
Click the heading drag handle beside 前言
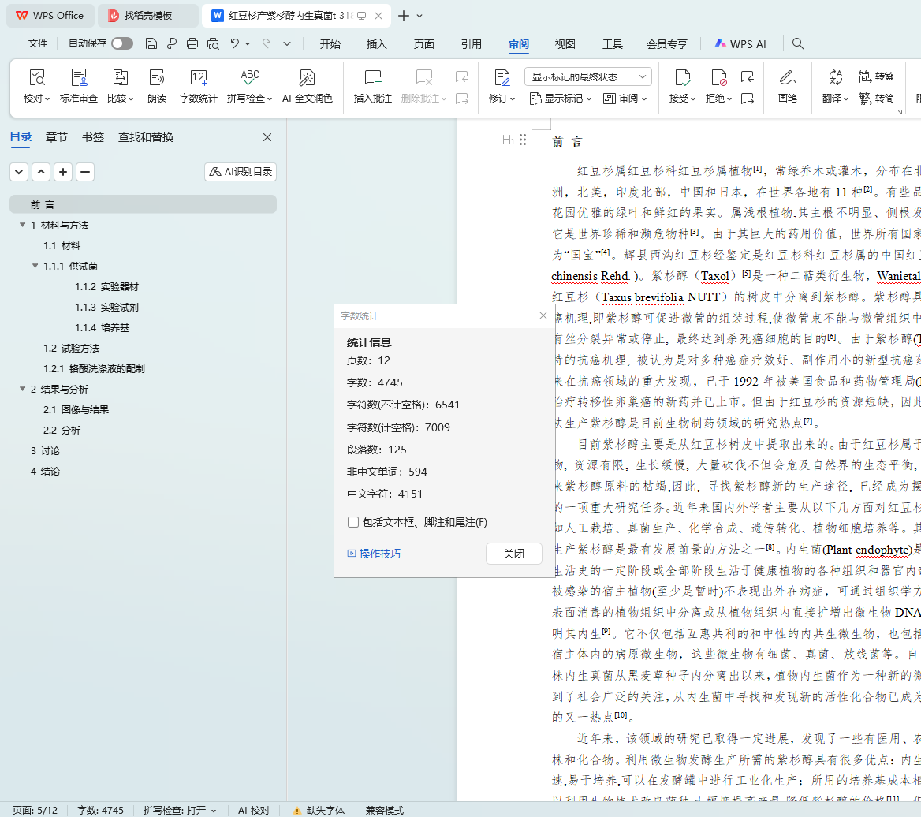pyautogui.click(x=523, y=140)
